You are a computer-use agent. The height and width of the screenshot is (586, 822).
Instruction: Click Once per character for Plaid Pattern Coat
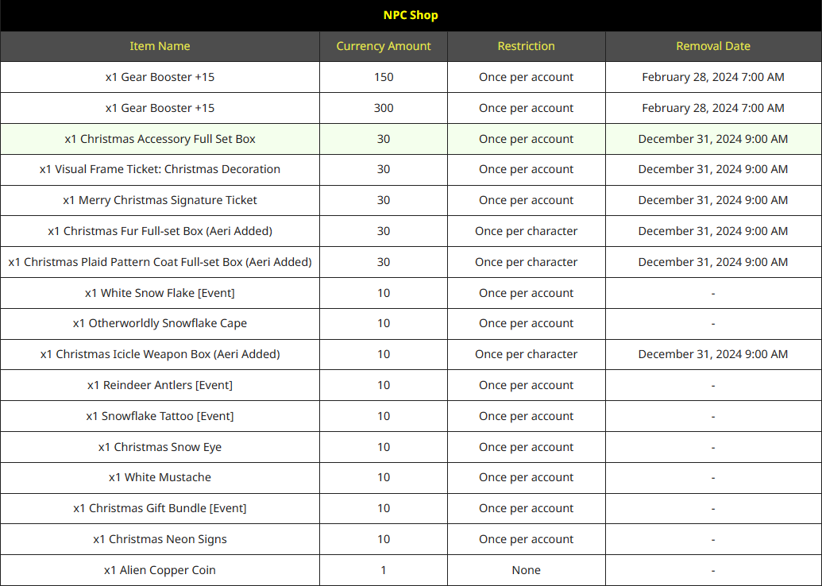point(526,262)
